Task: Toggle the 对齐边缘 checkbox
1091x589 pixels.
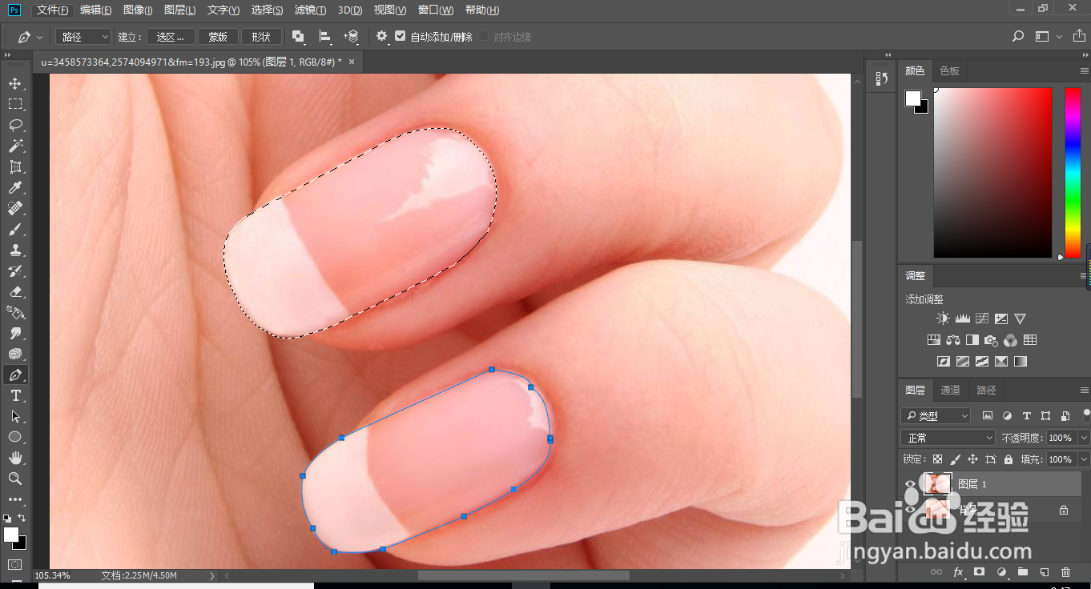Action: 484,37
